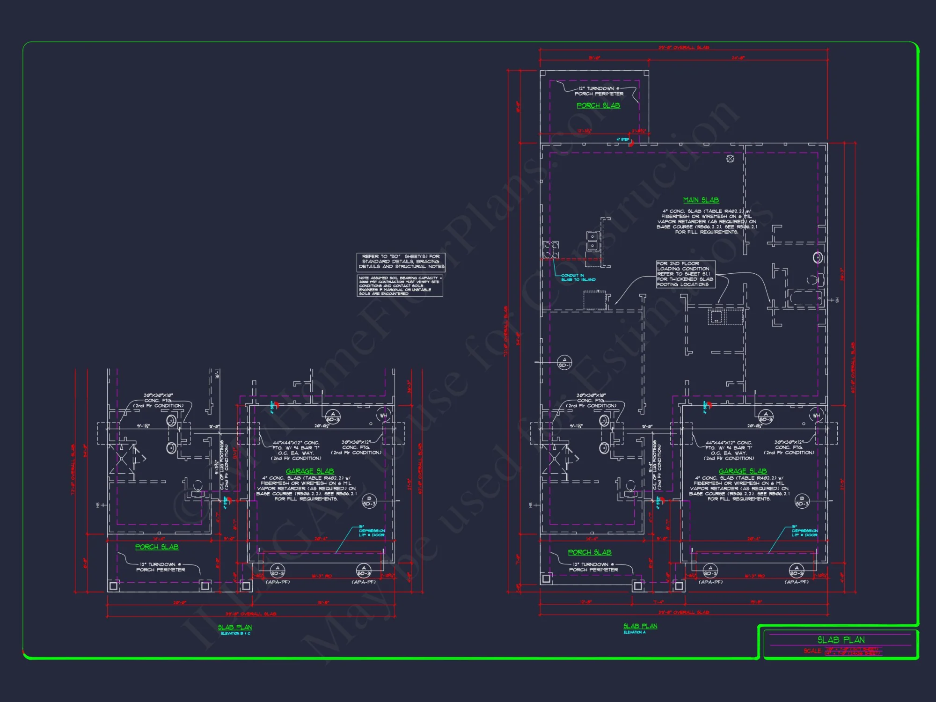Click the green PORCH SLAB label on the upper porch
This screenshot has height=702, width=936.
click(x=598, y=106)
